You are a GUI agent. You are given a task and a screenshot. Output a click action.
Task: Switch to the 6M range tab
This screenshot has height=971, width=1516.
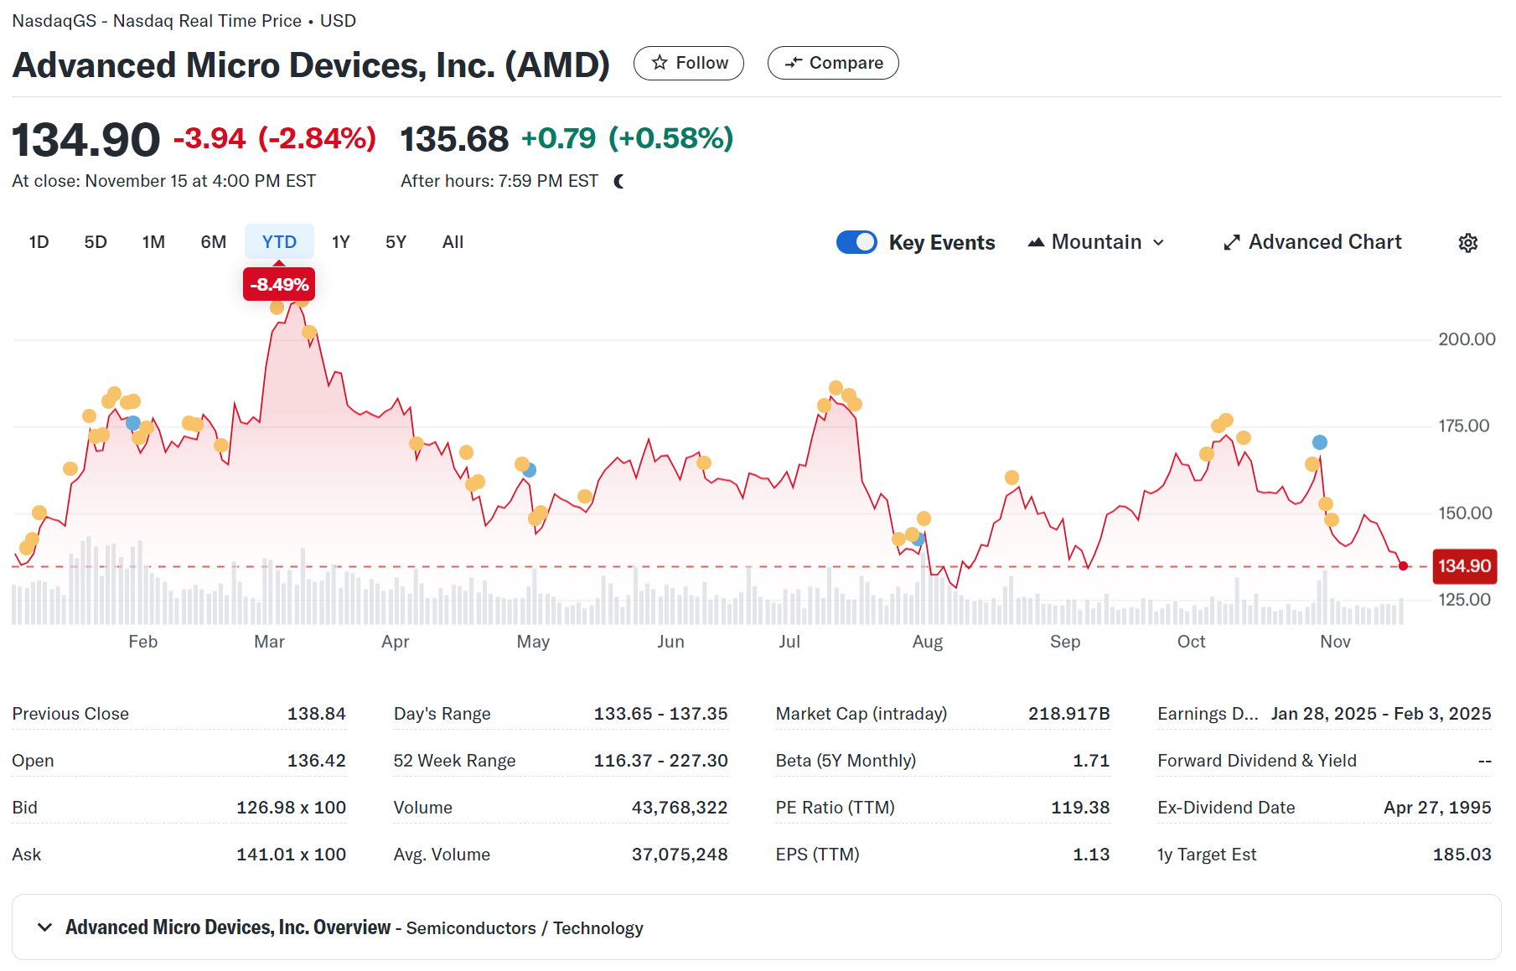point(214,242)
